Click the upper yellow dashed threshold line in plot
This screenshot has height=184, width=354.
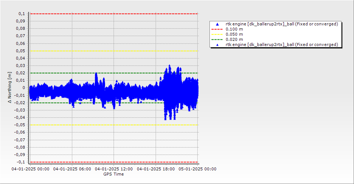[x=111, y=51]
